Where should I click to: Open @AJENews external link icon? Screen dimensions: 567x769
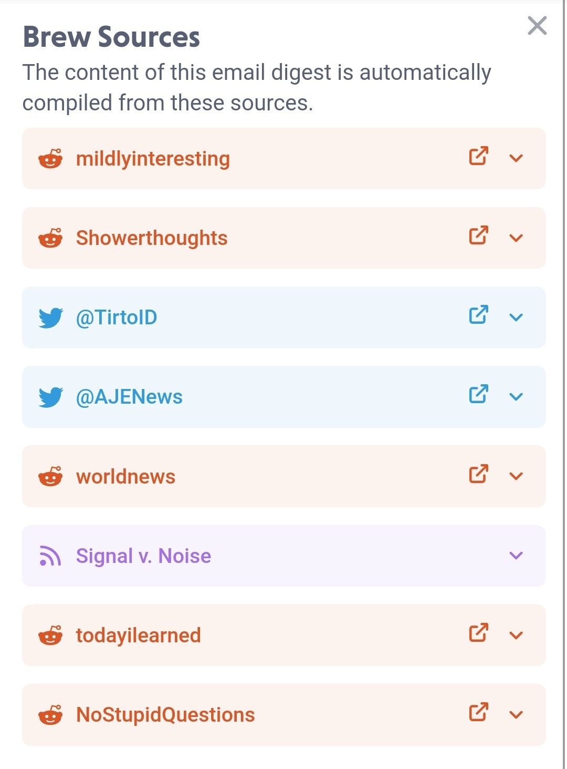tap(478, 394)
